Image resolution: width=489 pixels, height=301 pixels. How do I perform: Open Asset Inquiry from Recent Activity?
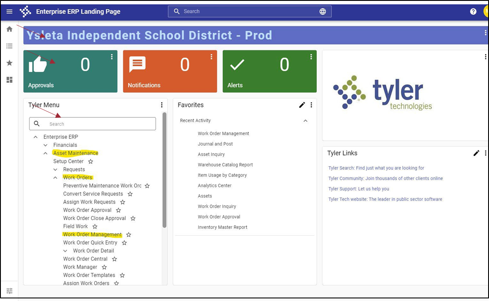click(x=211, y=154)
